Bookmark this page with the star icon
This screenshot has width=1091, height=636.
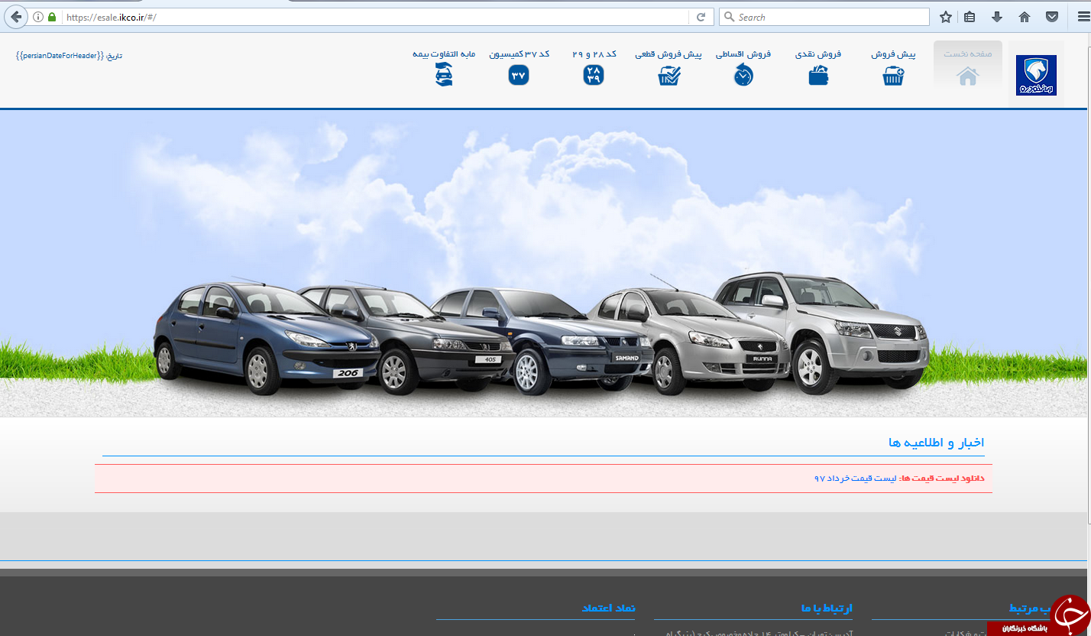[946, 17]
